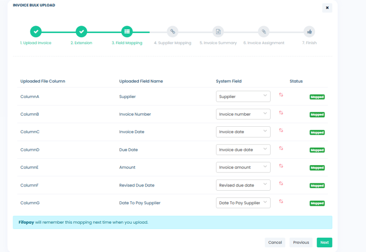This screenshot has width=366, height=252.
Task: Unlink the Supplier field mapping
Action: 281,95
